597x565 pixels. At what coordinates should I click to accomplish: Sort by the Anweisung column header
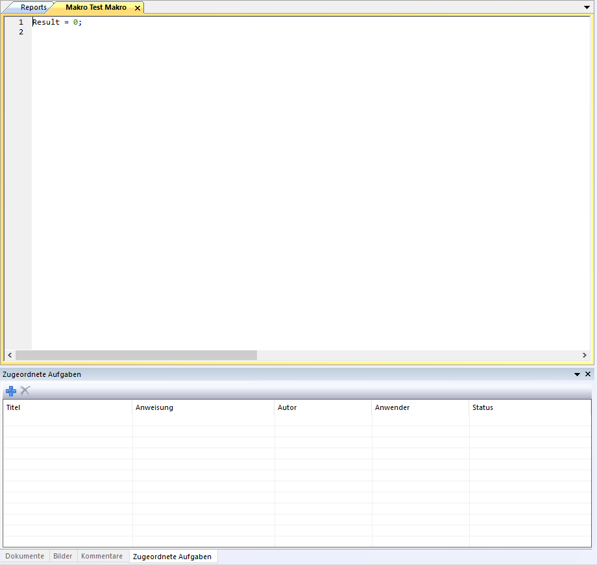point(203,407)
